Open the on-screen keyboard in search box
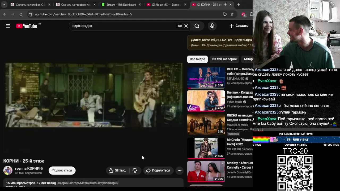 pos(180,26)
